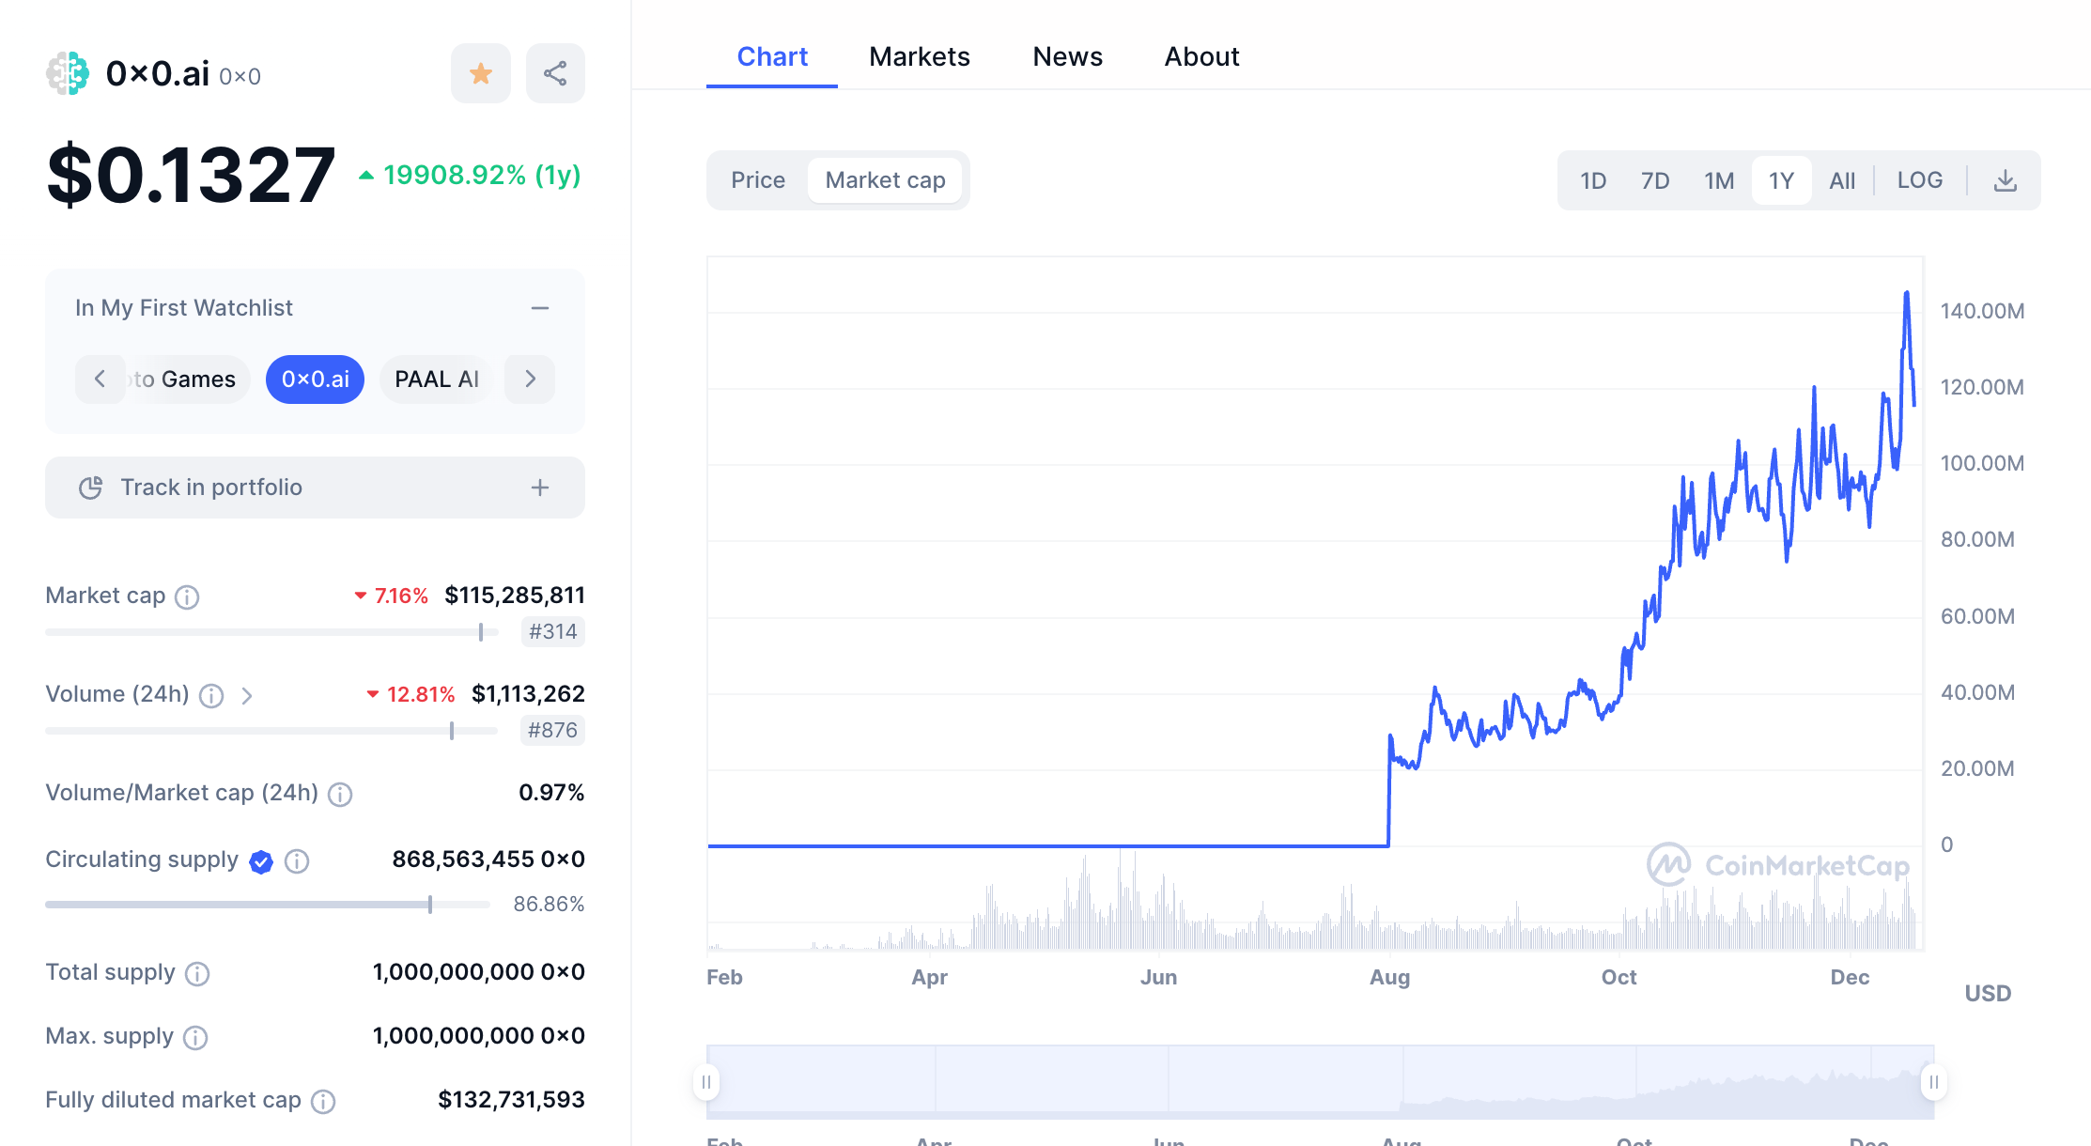Image resolution: width=2091 pixels, height=1146 pixels.
Task: Click the Volume/Market cap info tooltip
Action: point(339,794)
